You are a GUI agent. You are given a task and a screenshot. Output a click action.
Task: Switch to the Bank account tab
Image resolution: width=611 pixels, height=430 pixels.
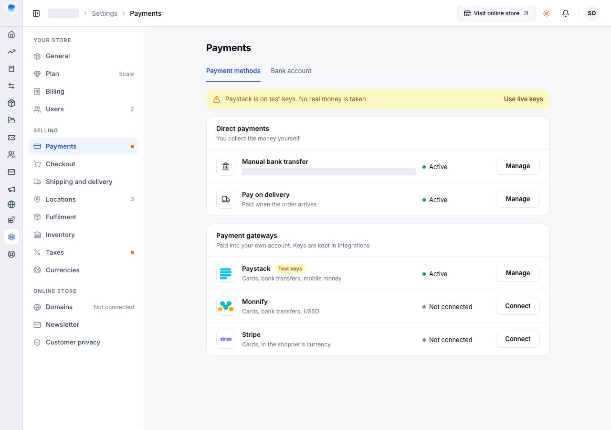pos(291,71)
